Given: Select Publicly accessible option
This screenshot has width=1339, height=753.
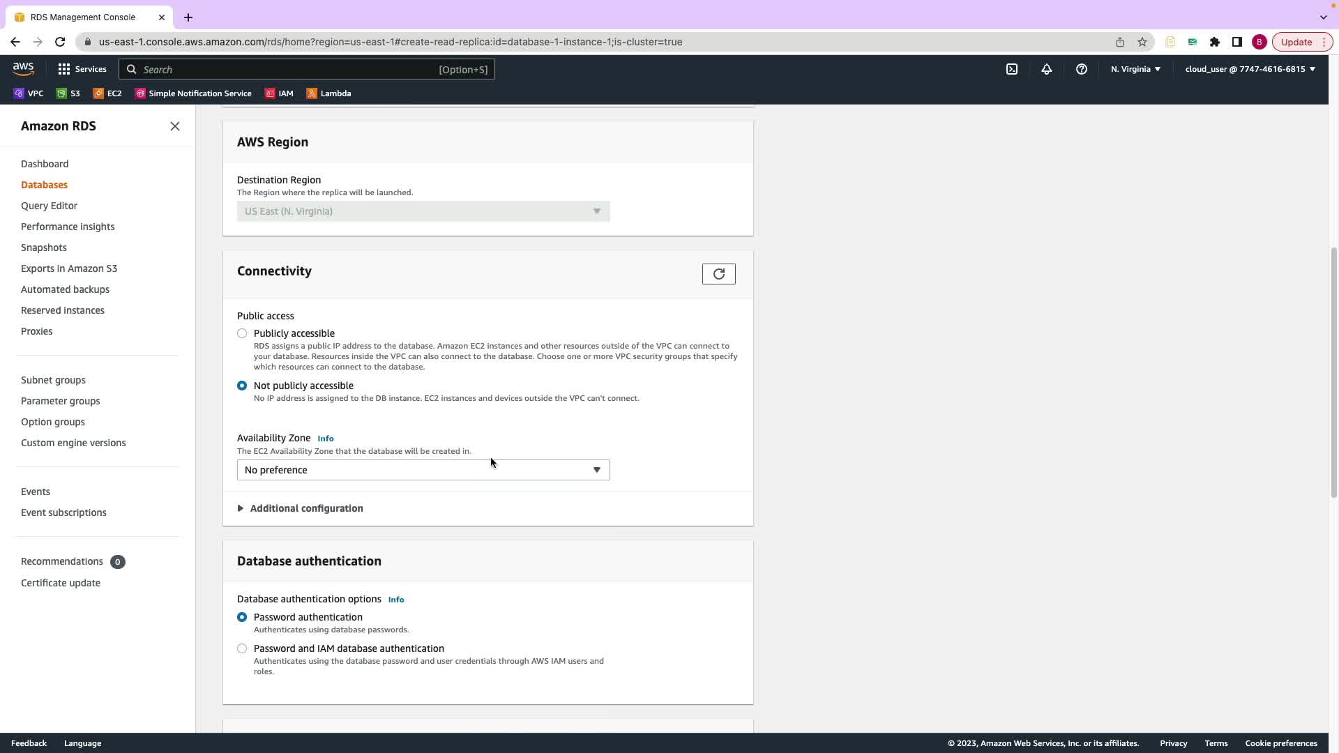Looking at the screenshot, I should (x=242, y=333).
